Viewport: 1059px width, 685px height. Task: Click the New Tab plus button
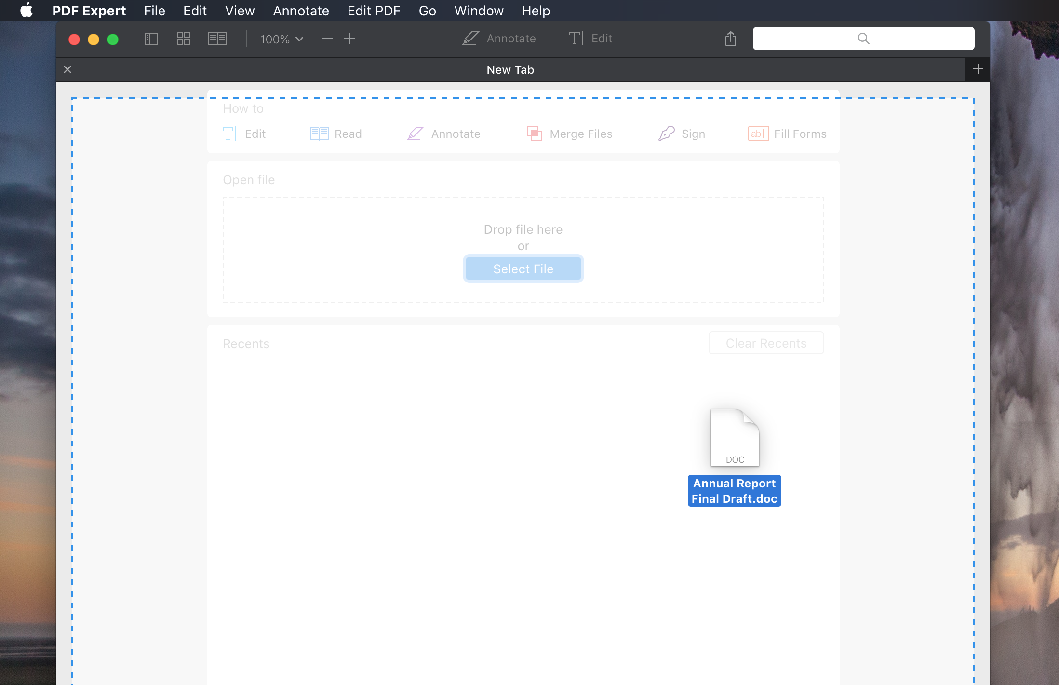(x=977, y=69)
